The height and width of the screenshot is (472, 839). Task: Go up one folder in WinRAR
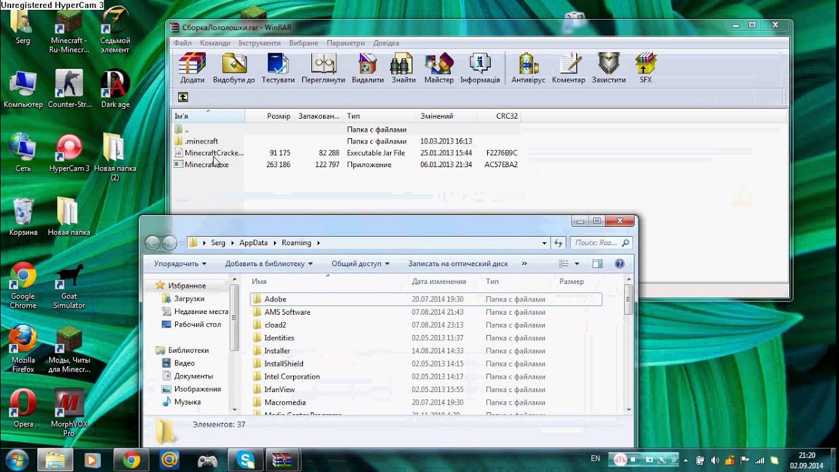pos(183,97)
